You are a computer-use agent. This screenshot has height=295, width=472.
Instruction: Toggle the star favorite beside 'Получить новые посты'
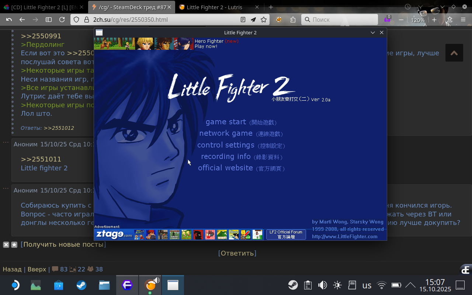coord(14,244)
